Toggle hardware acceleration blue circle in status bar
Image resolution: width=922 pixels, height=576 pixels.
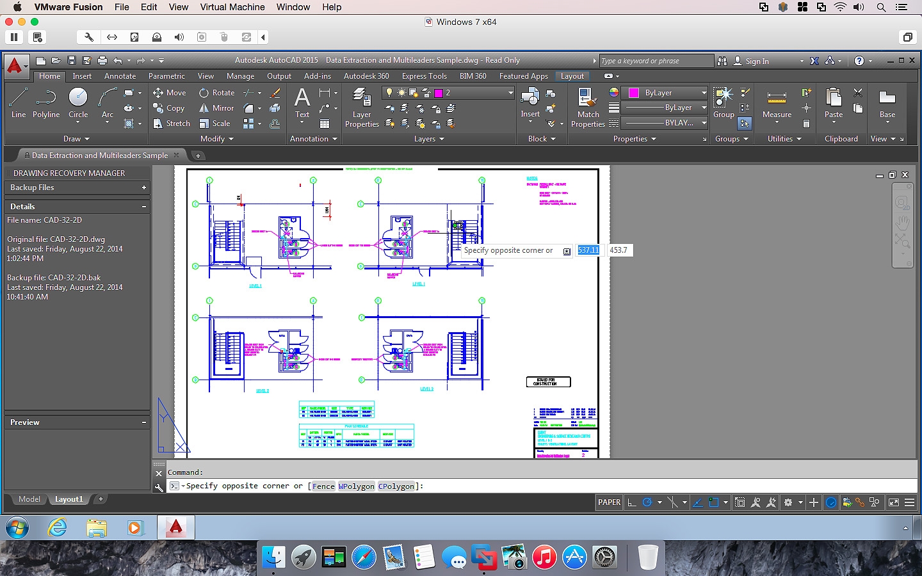[831, 502]
